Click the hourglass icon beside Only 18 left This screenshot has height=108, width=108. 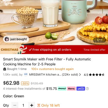[39, 105]
